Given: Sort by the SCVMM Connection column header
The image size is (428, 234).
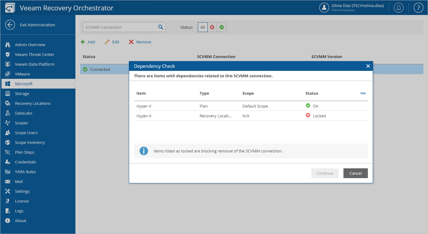Looking at the screenshot, I should tap(216, 57).
